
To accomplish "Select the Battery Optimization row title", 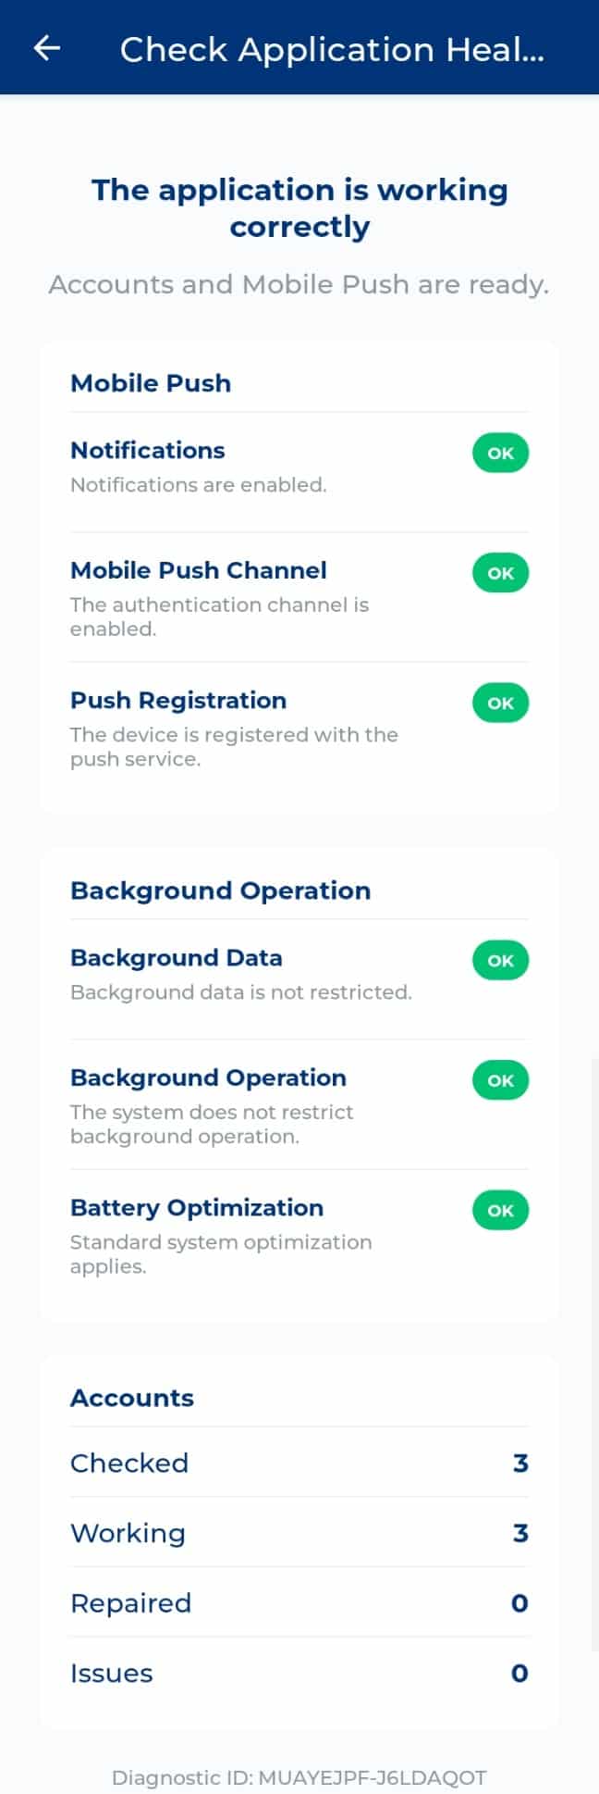I will click(x=197, y=1207).
